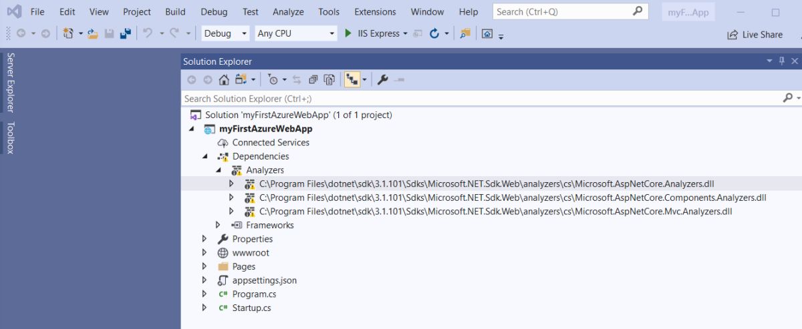Image resolution: width=802 pixels, height=329 pixels.
Task: Toggle the Track Active Item button
Action: [352, 79]
